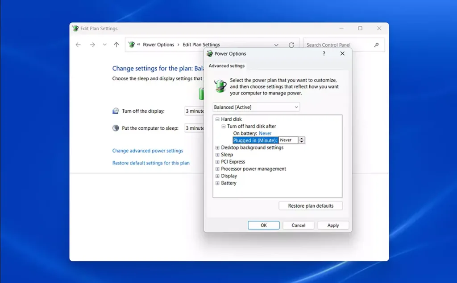Expand the PCI Express node

(217, 162)
